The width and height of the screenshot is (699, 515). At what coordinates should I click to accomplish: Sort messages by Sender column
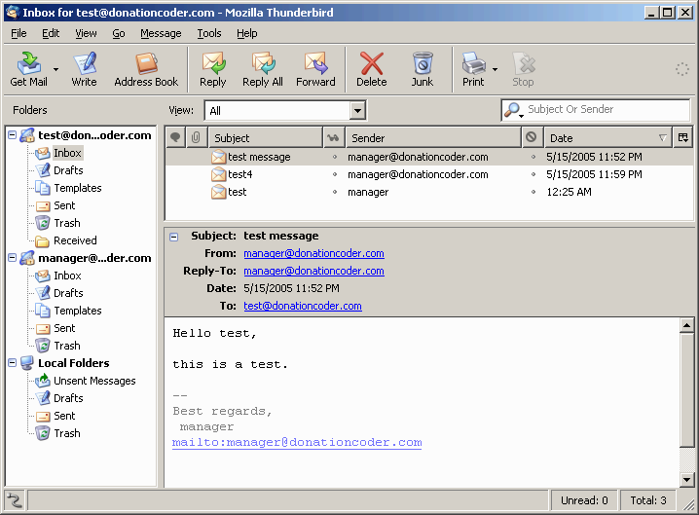pyautogui.click(x=433, y=137)
